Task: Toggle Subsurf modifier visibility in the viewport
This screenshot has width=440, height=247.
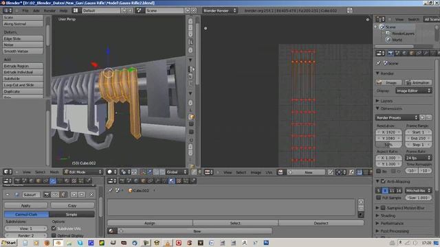Action: [x=55, y=195]
